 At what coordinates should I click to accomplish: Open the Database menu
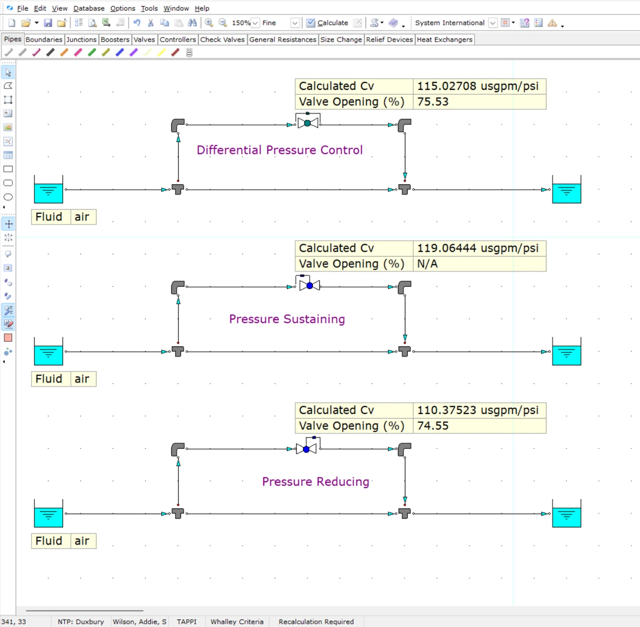coord(89,8)
